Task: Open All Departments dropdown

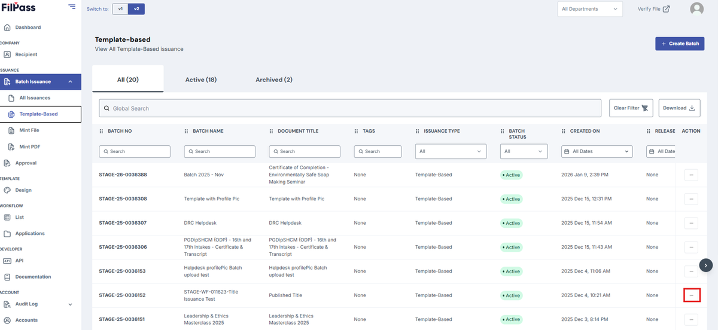Action: point(590,9)
